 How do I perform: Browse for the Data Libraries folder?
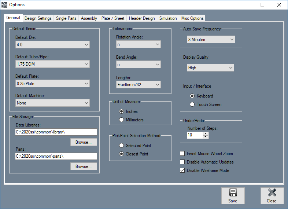[84, 142]
